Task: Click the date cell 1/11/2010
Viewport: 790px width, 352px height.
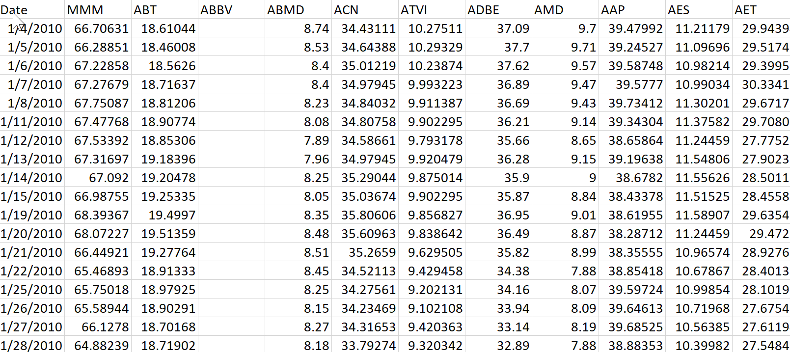Action: pyautogui.click(x=32, y=122)
